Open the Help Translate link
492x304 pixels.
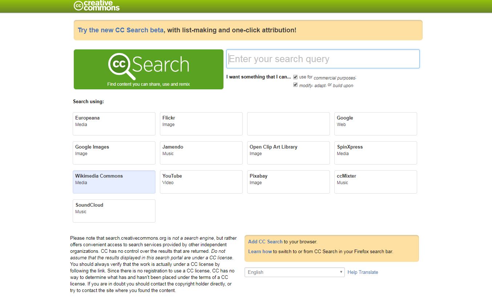tap(363, 272)
